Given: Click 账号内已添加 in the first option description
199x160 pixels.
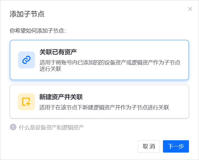Looking at the screenshot, I should pos(78,62).
